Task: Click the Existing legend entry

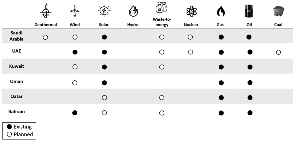Action: pyautogui.click(x=20, y=127)
